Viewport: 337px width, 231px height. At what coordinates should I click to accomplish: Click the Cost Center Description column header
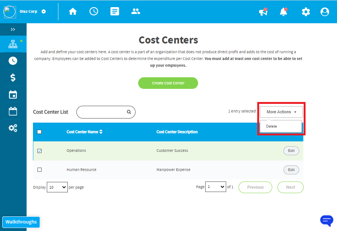pos(177,132)
